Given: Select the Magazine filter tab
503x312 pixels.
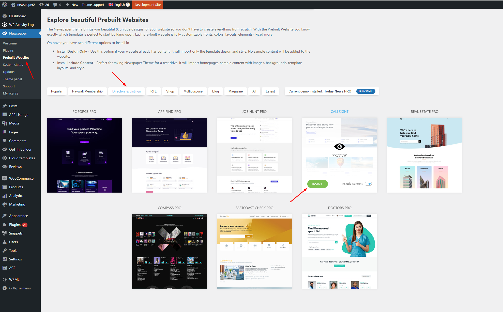Looking at the screenshot, I should tap(236, 91).
